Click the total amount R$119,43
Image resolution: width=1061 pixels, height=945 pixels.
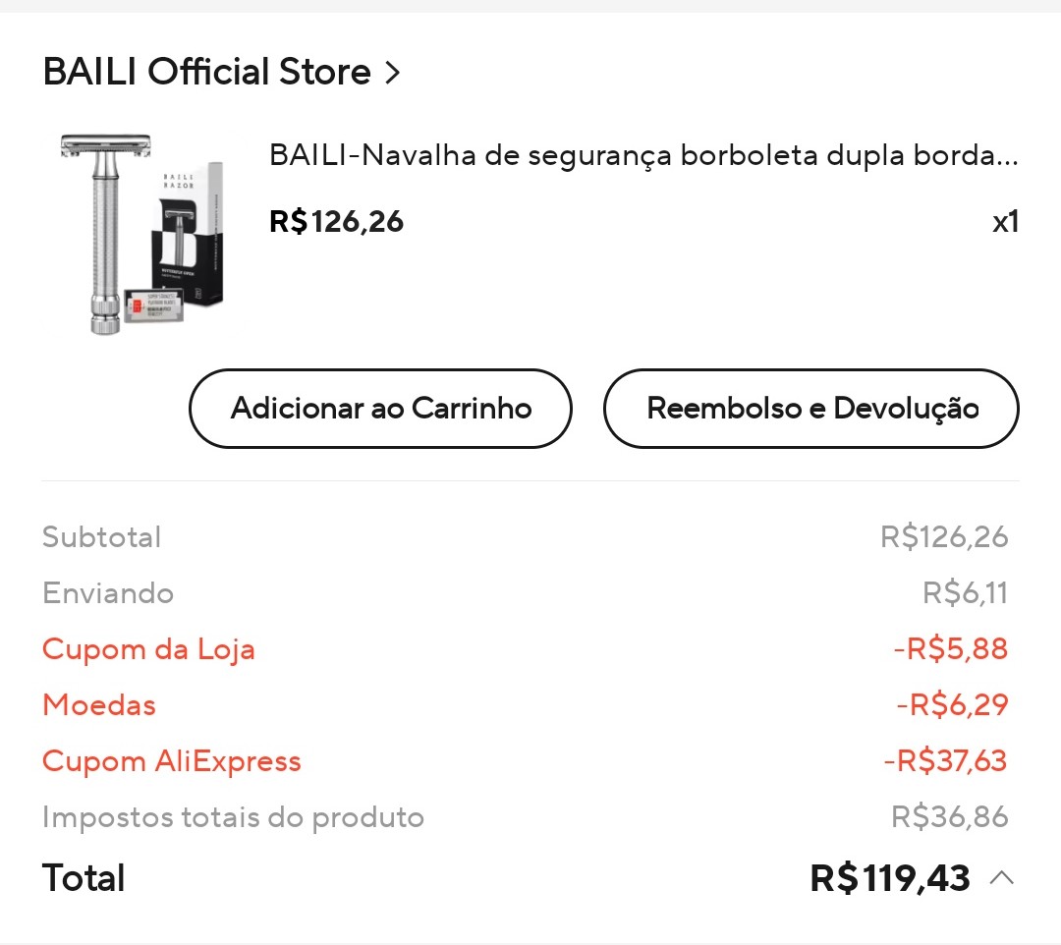(x=889, y=877)
